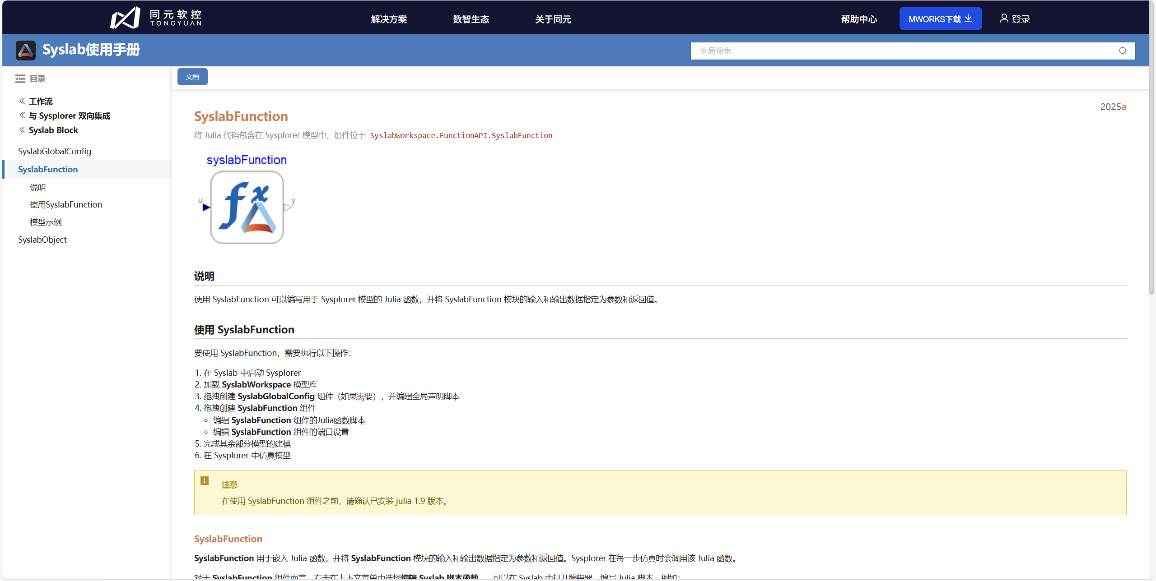
Task: Click the user login icon
Action: 1004,18
